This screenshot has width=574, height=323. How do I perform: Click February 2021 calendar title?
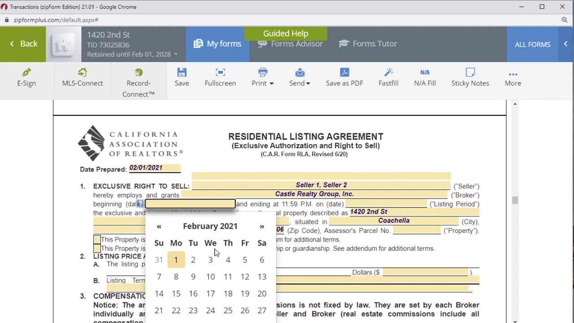coord(210,227)
